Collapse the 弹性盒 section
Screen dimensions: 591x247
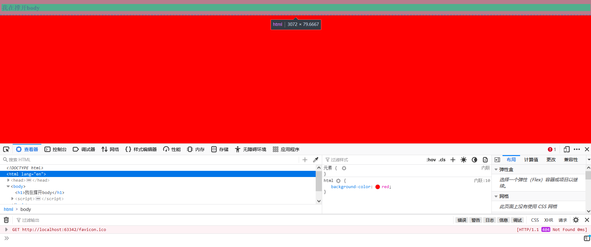496,170
